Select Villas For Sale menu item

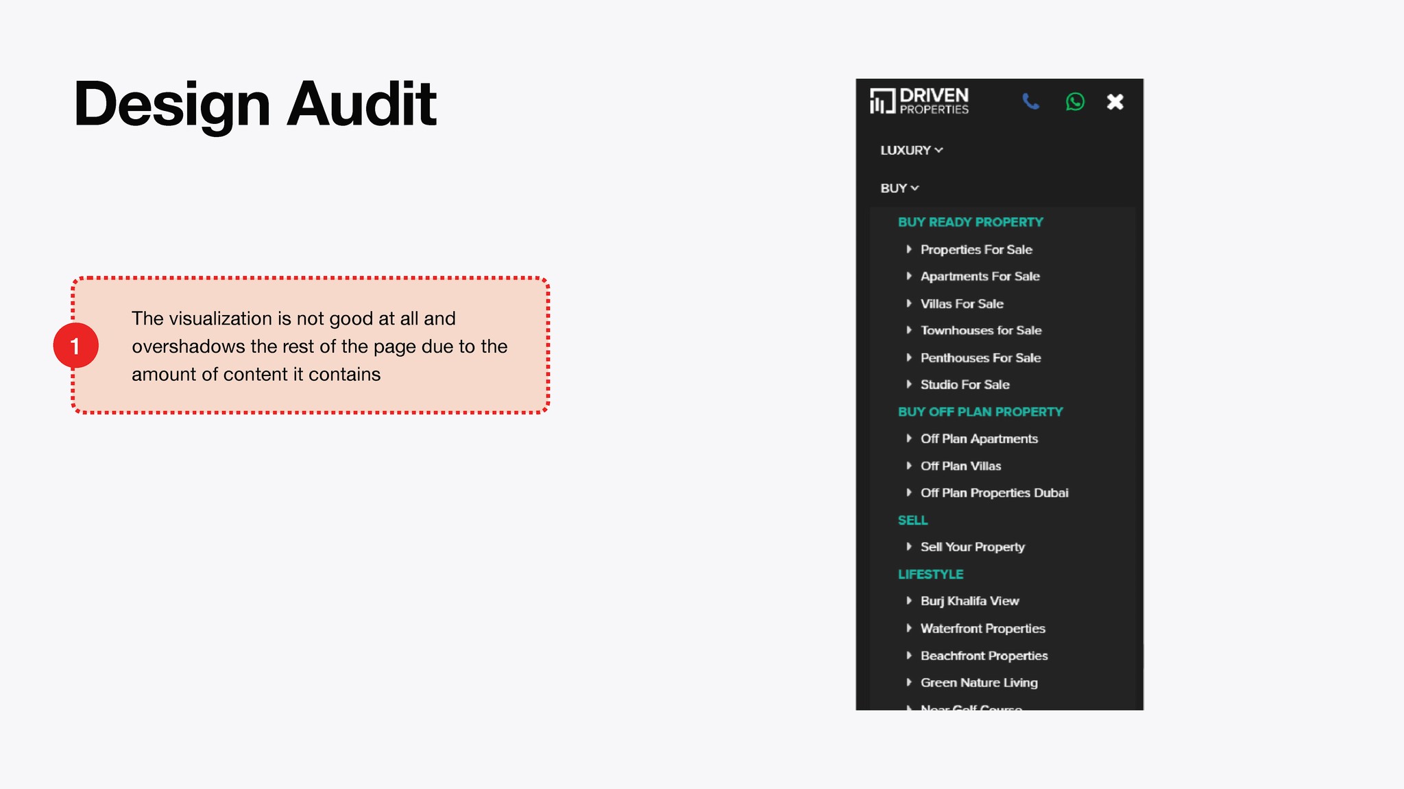(x=961, y=303)
